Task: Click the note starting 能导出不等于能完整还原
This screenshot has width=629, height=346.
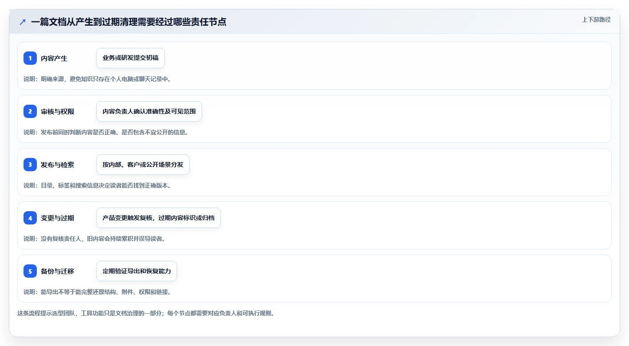Action: [97, 292]
